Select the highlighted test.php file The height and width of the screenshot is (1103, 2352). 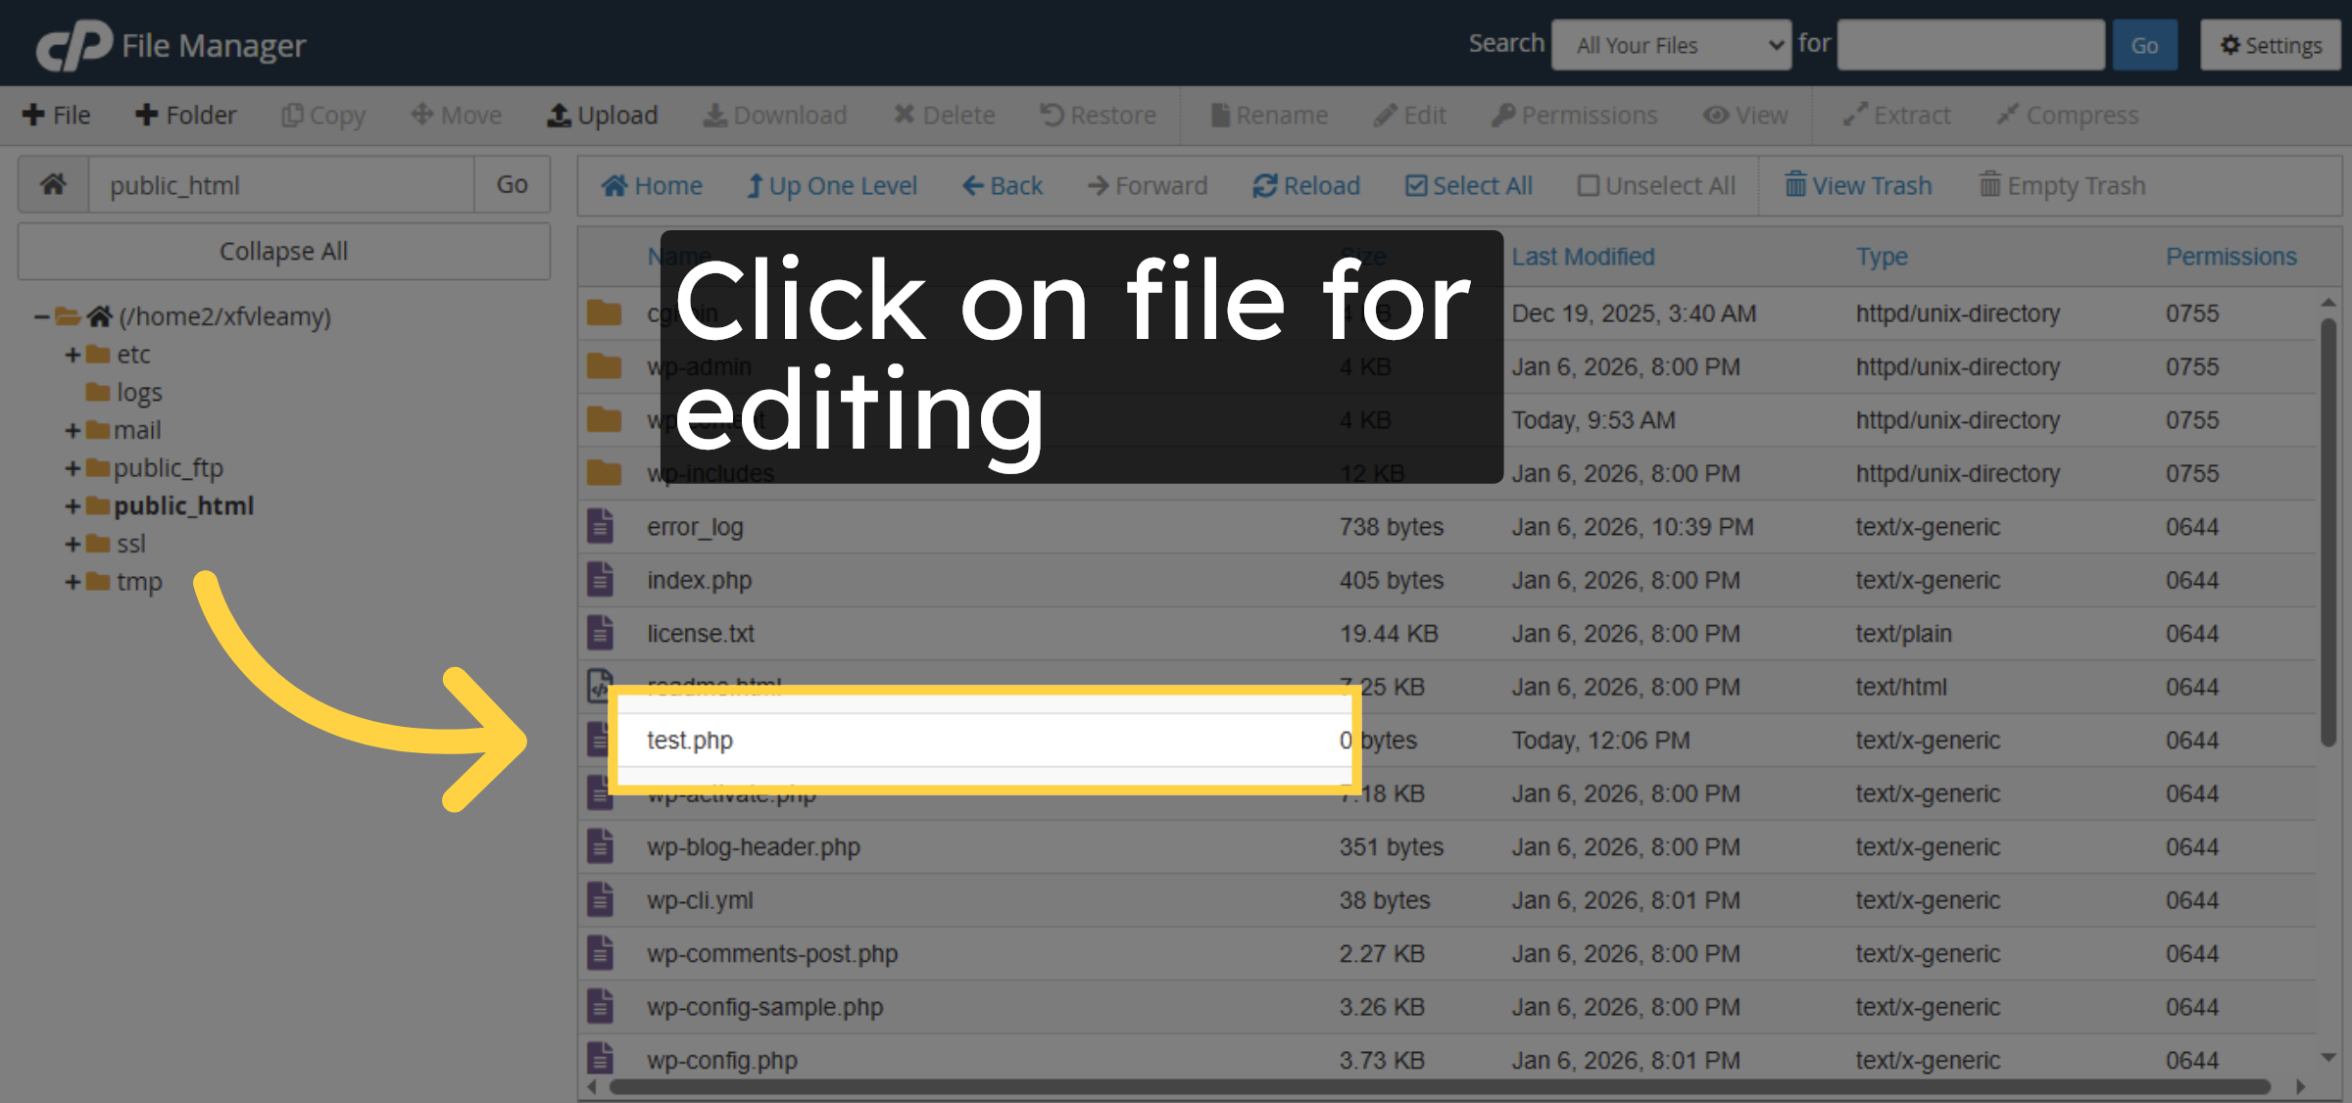pyautogui.click(x=691, y=740)
